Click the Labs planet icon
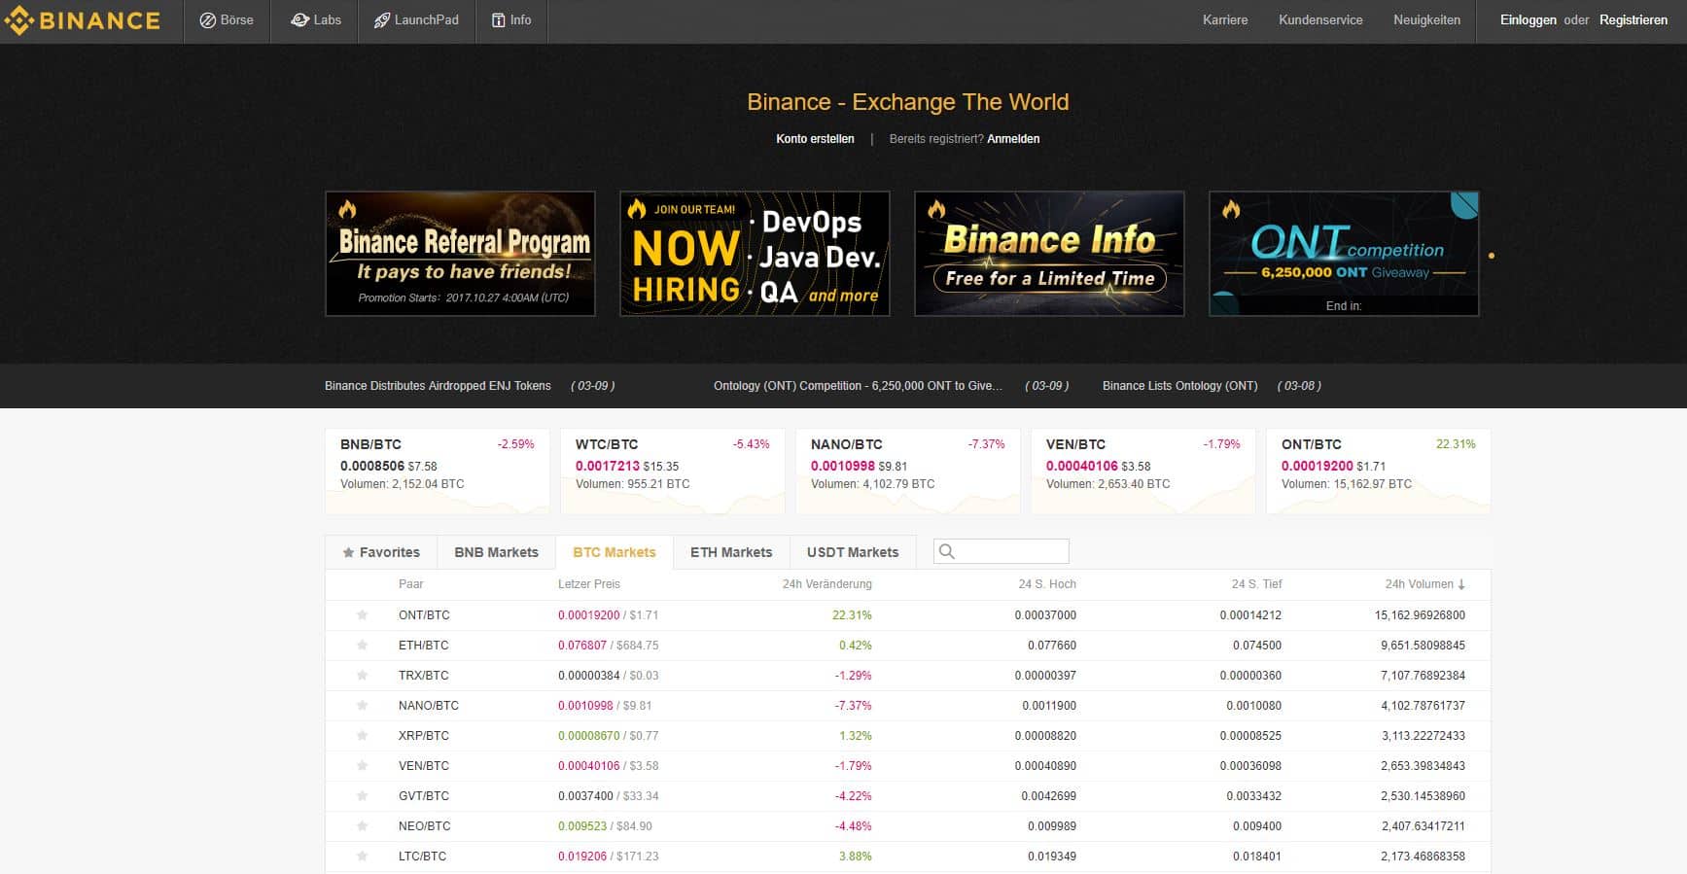The height and width of the screenshot is (874, 1687). [x=299, y=20]
